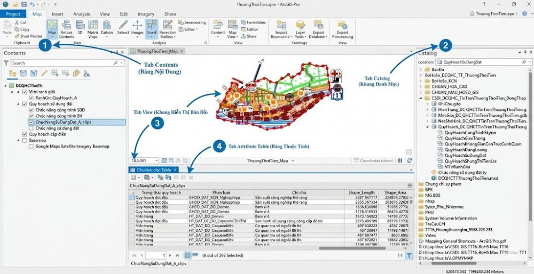The width and height of the screenshot is (534, 274).
Task: Choose the Select tool in ribbon
Action: [x=123, y=27]
